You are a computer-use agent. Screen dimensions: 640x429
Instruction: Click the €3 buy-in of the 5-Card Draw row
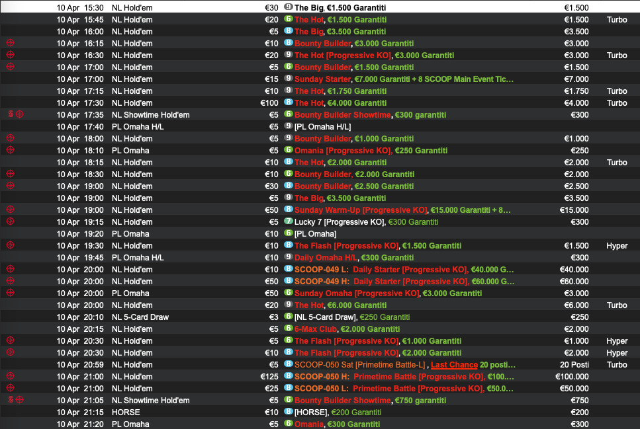click(x=274, y=317)
